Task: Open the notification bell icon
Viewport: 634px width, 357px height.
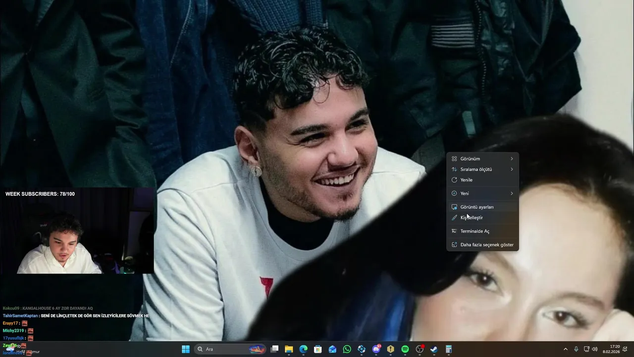Action: click(625, 349)
